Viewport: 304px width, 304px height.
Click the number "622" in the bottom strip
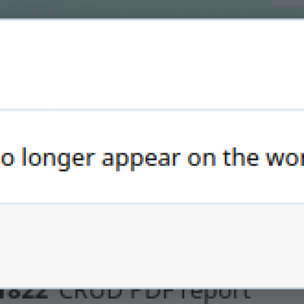(24, 293)
